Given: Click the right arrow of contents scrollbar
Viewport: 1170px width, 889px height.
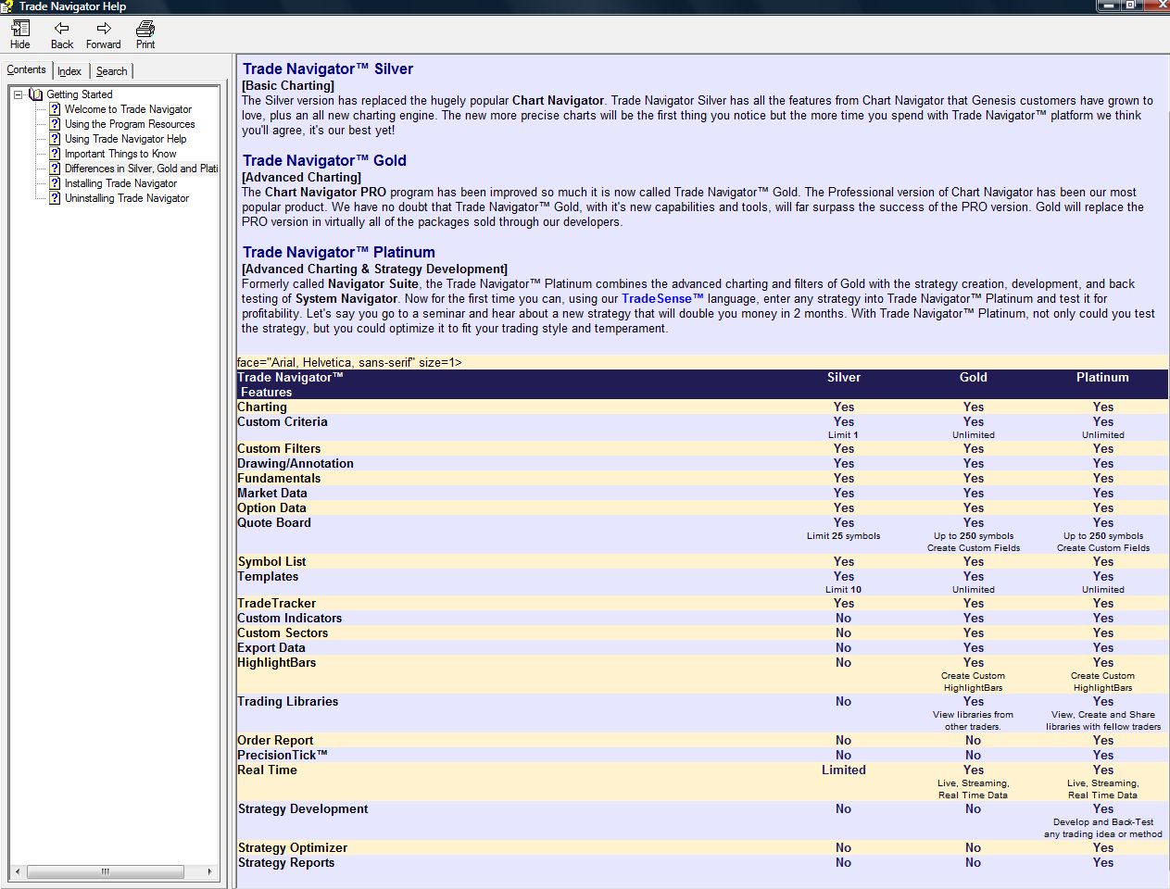Looking at the screenshot, I should 209,871.
